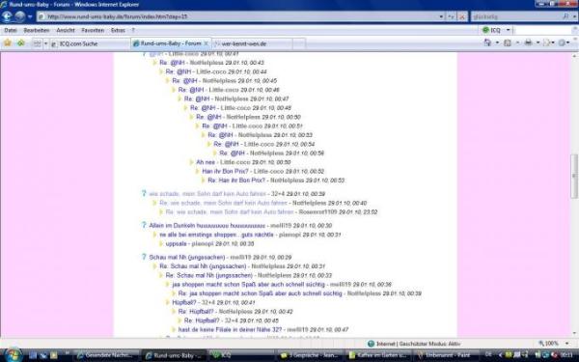579x362 pixels.
Task: Open the Favoriten menu
Action: click(x=93, y=30)
